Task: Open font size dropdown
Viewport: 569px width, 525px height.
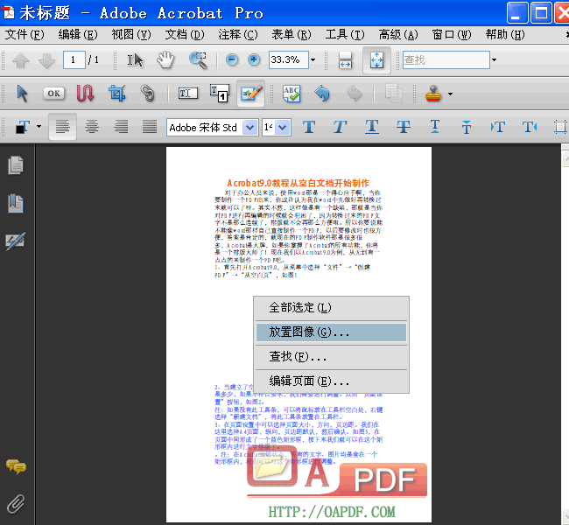Action: point(283,128)
